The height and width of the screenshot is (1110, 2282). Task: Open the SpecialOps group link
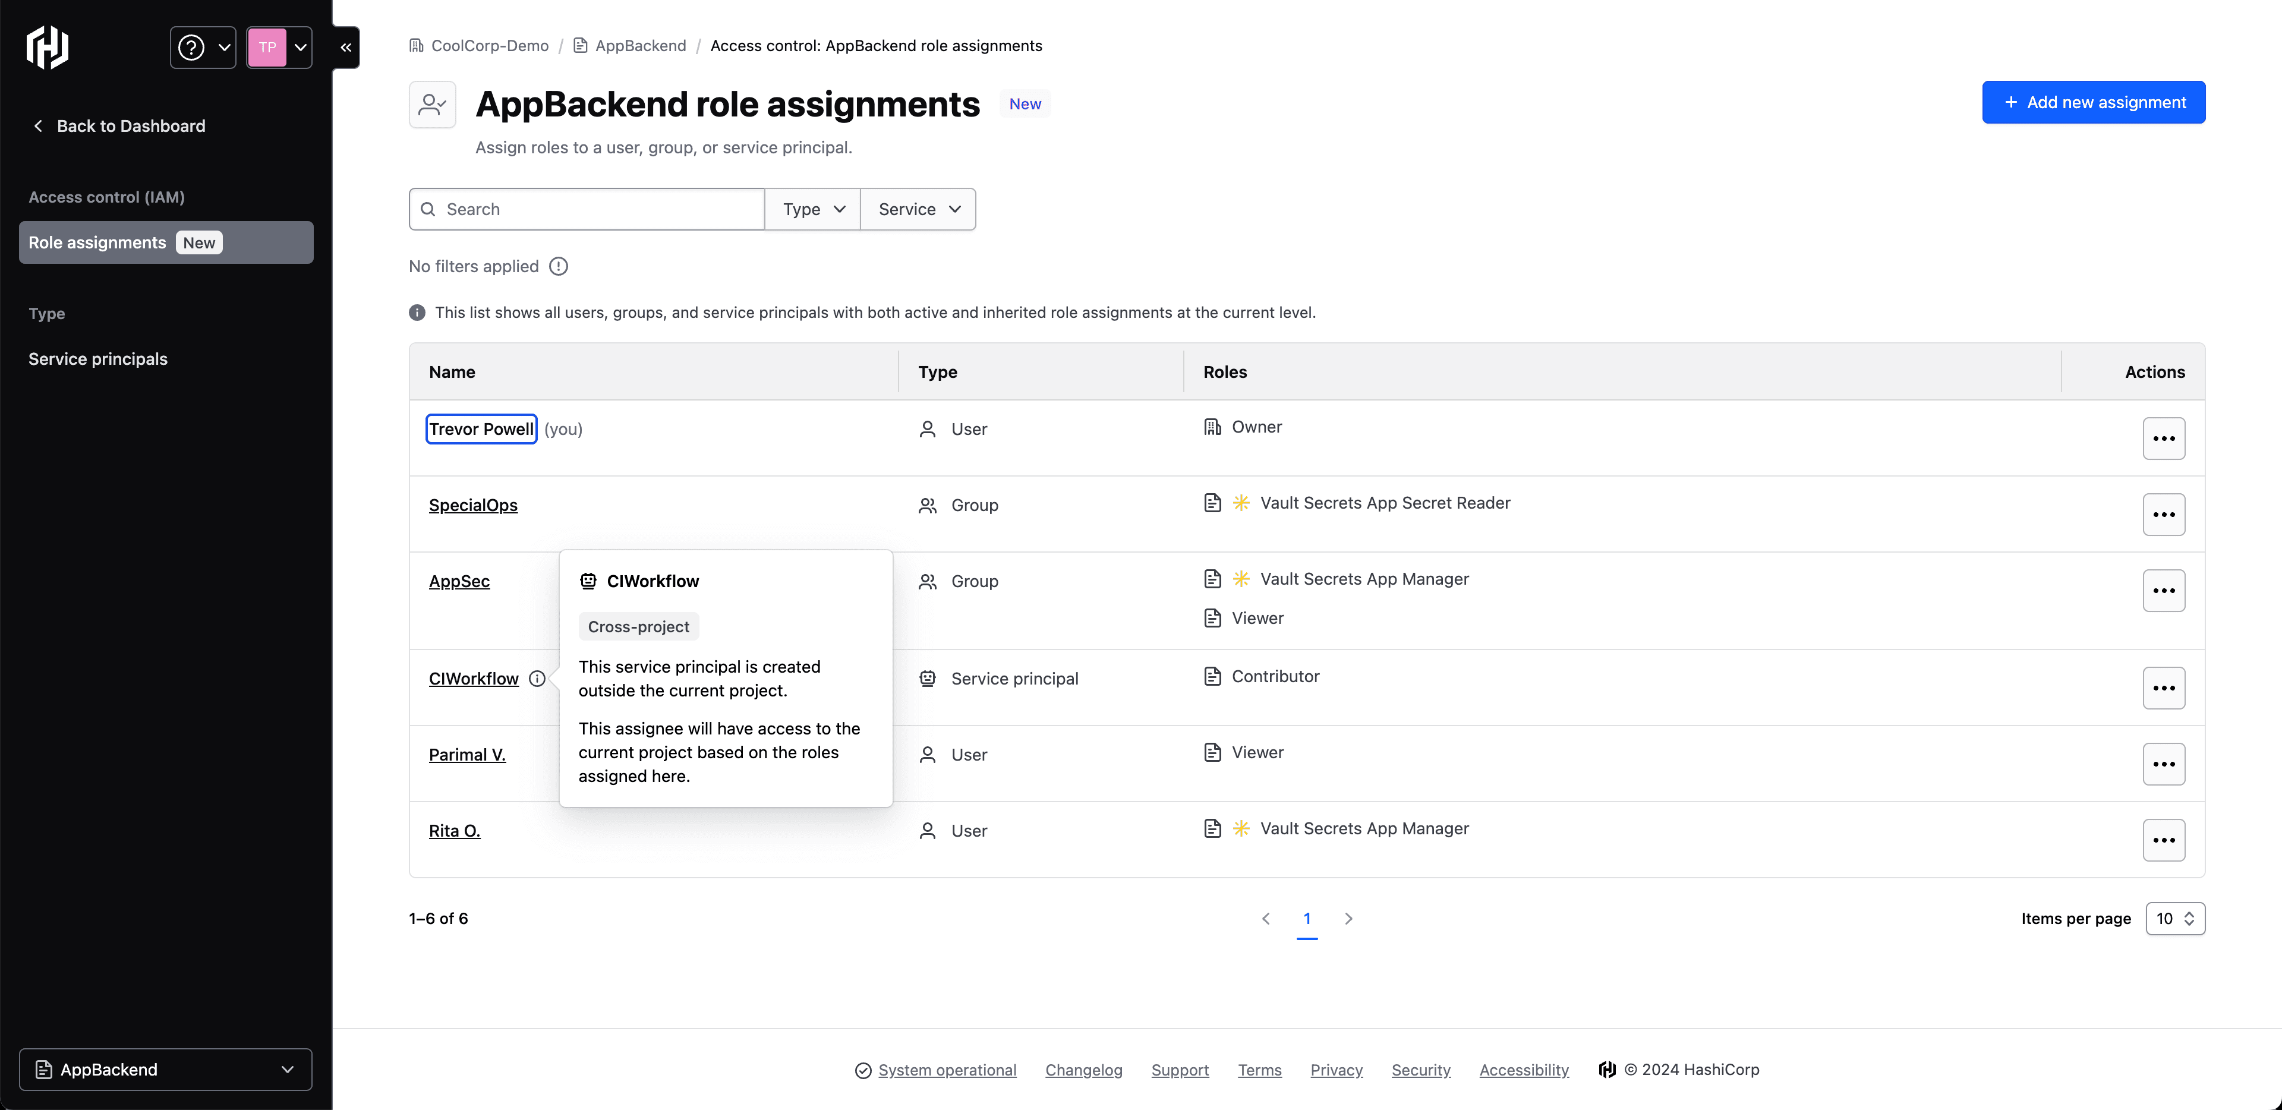coord(473,505)
